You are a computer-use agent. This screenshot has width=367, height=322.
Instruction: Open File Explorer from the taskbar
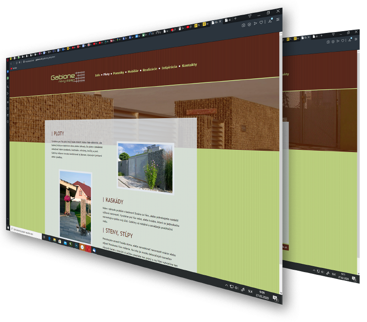[55, 240]
